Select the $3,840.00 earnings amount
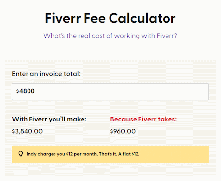Viewport: 221px width, 181px height. [28, 131]
